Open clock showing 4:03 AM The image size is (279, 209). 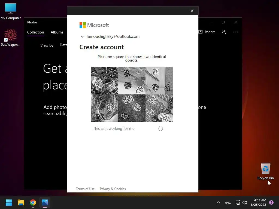tap(259, 202)
